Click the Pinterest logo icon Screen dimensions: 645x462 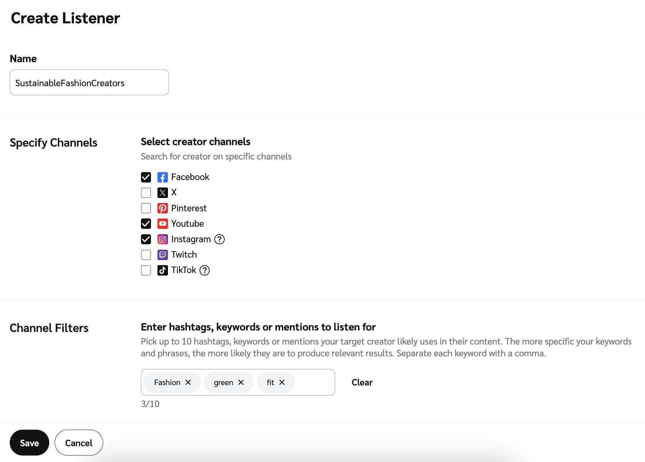(x=163, y=208)
